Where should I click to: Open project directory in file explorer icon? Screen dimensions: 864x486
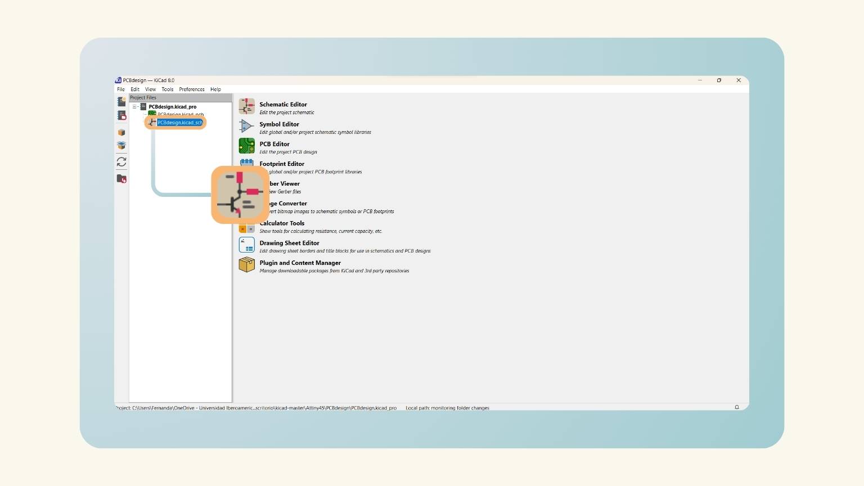click(121, 179)
